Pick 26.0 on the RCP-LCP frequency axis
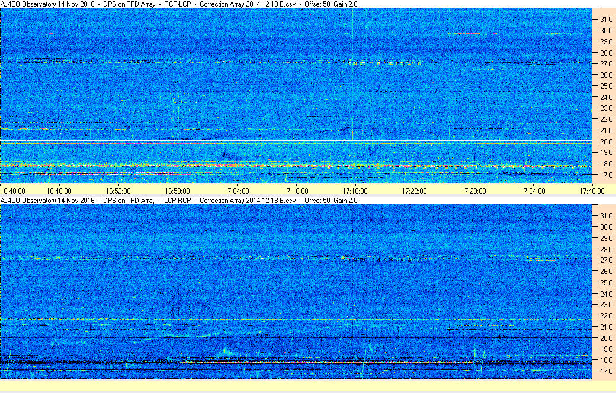Screen dimensions: 616x393 (606, 75)
